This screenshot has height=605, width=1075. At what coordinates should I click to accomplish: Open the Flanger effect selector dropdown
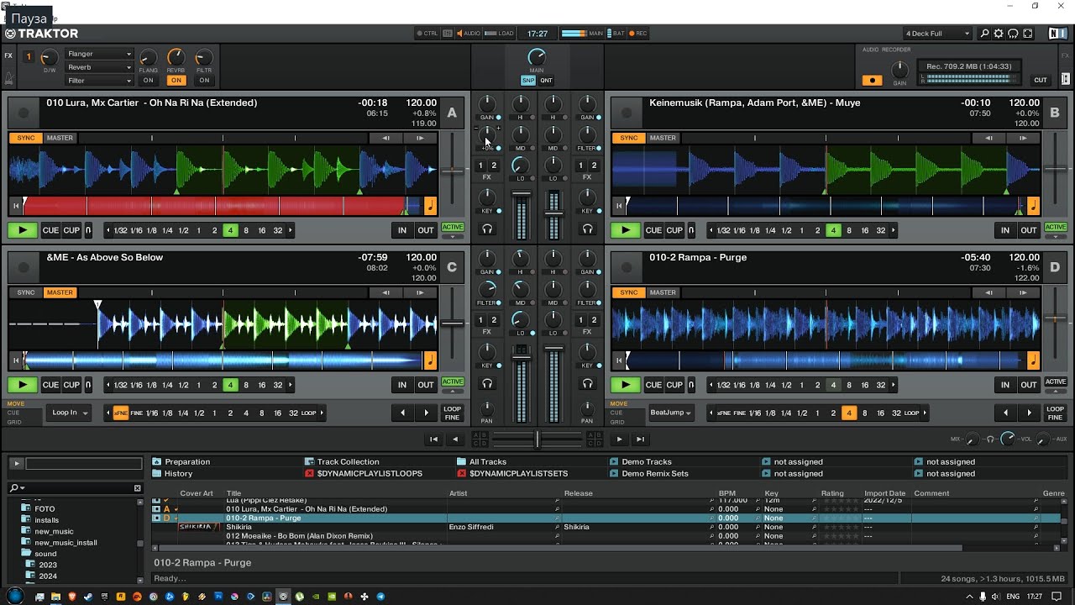point(99,54)
